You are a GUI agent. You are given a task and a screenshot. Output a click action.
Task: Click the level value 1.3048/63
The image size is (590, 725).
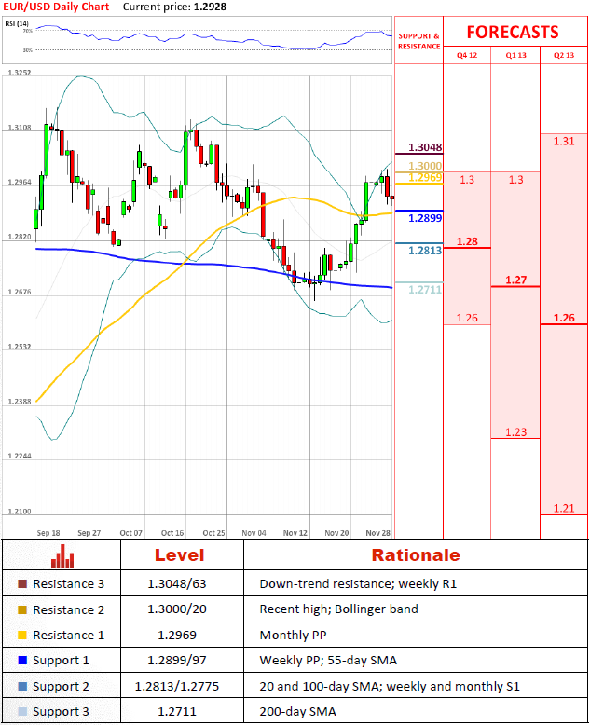(177, 584)
